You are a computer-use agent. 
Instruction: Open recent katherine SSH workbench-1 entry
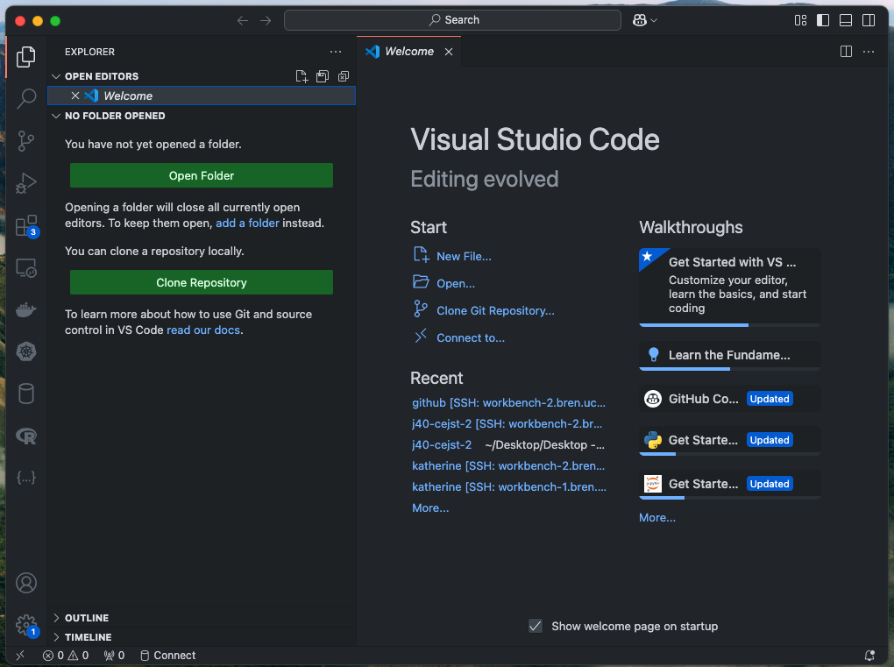click(509, 486)
